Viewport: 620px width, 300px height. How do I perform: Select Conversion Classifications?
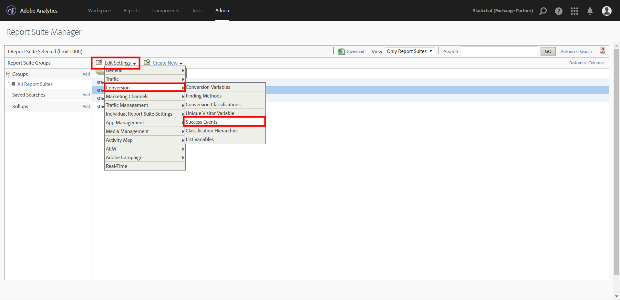point(225,105)
